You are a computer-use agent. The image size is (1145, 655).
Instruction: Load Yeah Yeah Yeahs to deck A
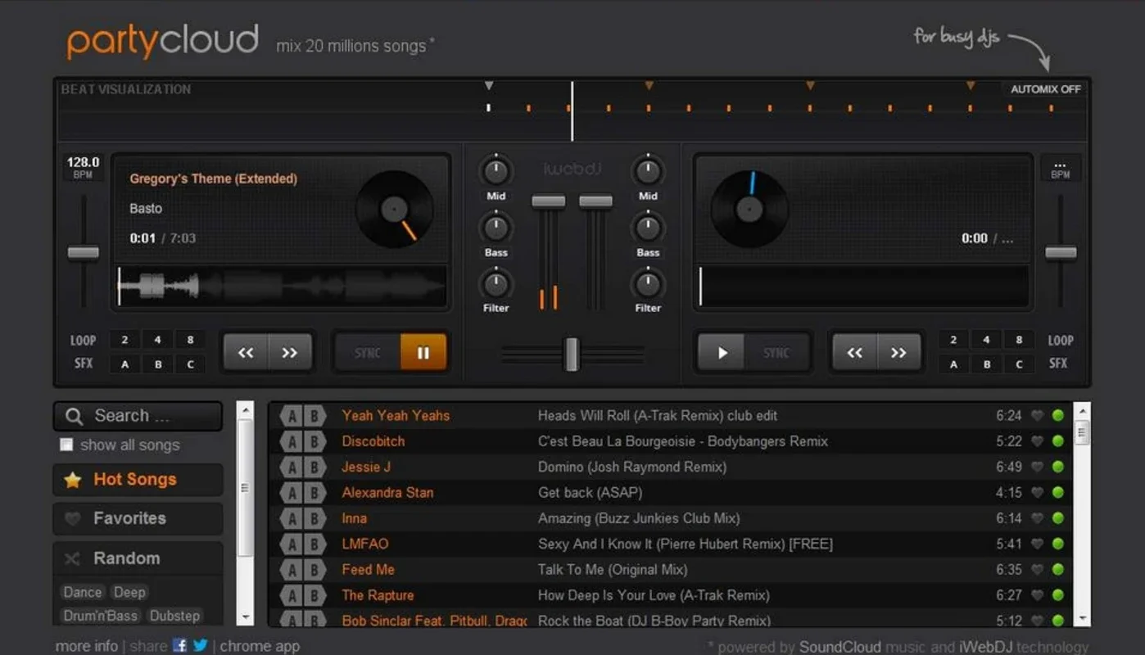coord(292,416)
